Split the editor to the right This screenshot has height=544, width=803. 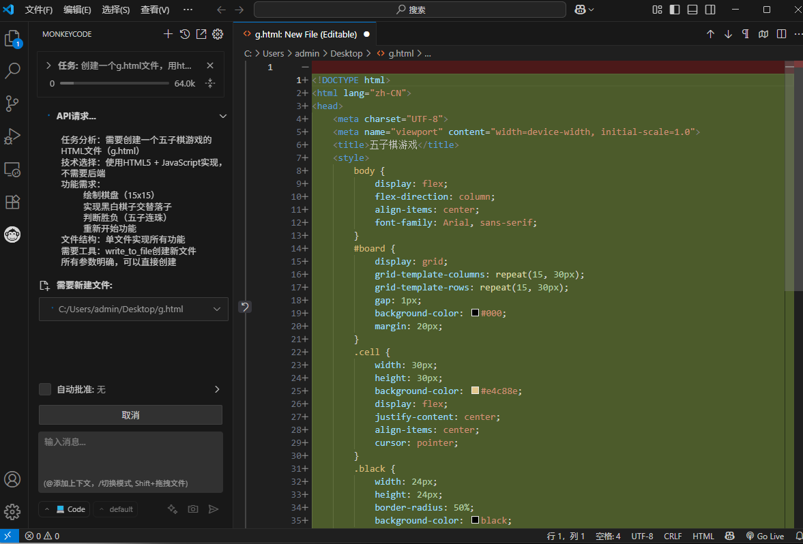click(x=781, y=34)
